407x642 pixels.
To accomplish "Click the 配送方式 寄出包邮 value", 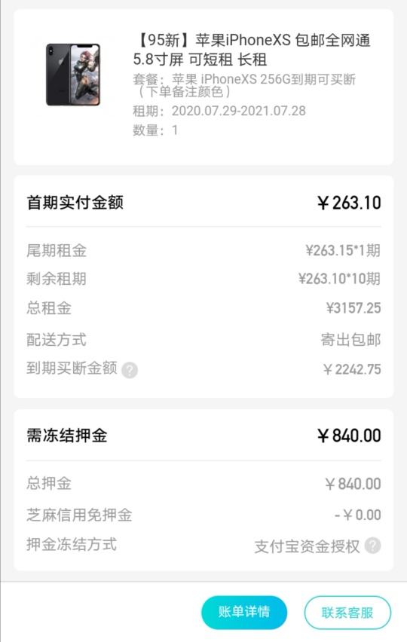I will pyautogui.click(x=351, y=340).
